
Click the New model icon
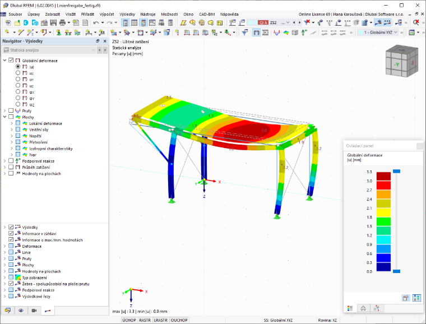(x=8, y=23)
